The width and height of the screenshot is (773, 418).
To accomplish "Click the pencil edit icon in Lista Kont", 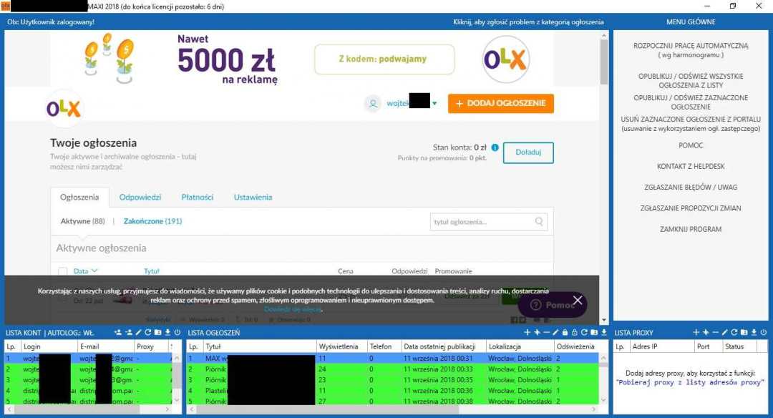I will (x=139, y=332).
